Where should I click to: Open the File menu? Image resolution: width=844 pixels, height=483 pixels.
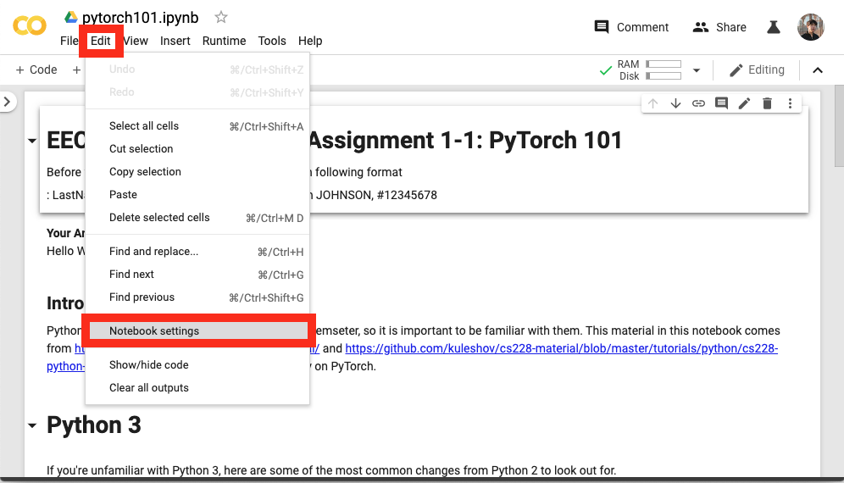pyautogui.click(x=69, y=41)
